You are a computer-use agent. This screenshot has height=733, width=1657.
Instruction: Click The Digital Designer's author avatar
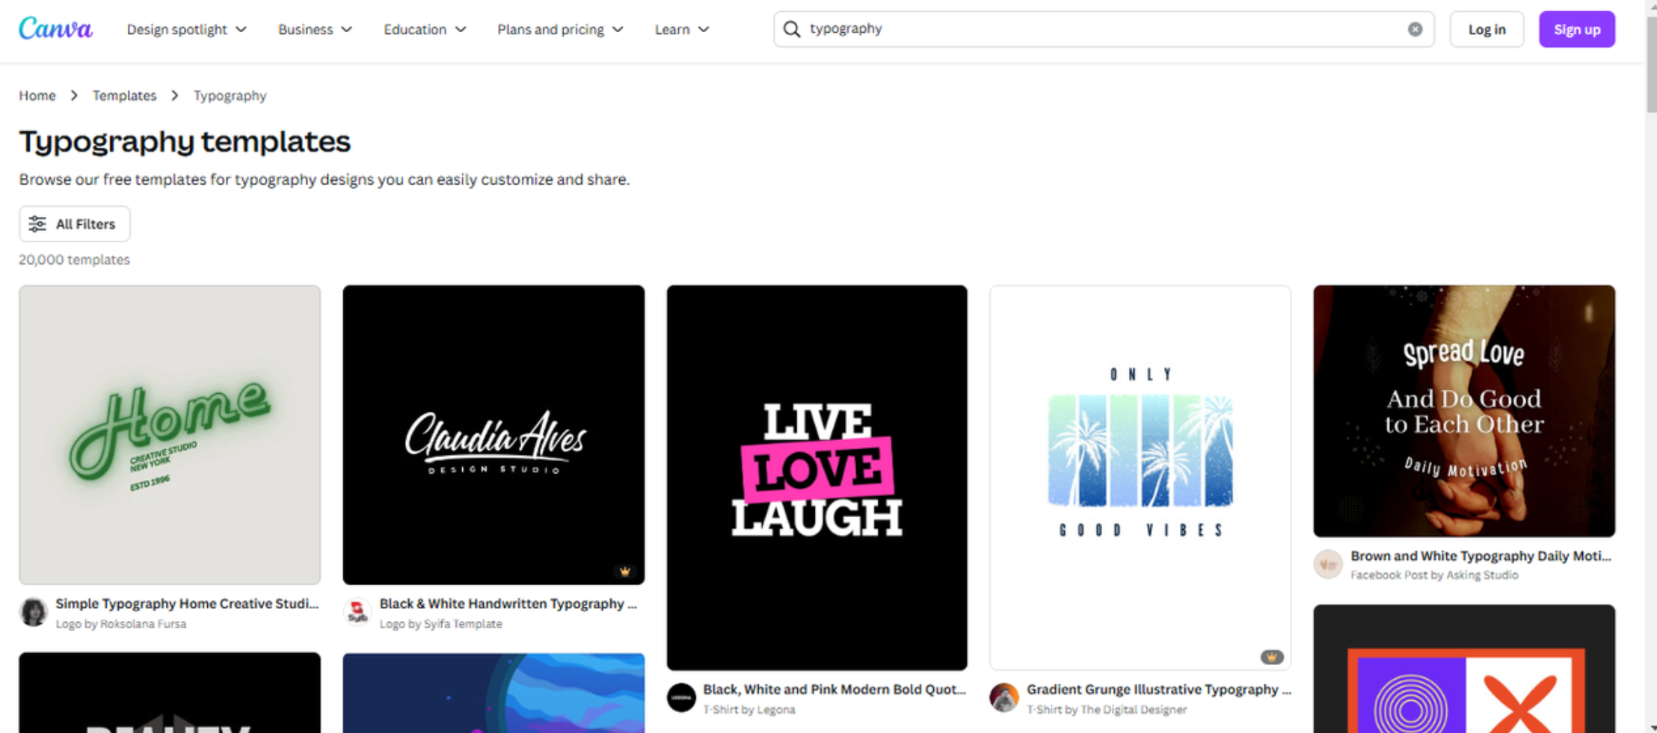click(1004, 698)
